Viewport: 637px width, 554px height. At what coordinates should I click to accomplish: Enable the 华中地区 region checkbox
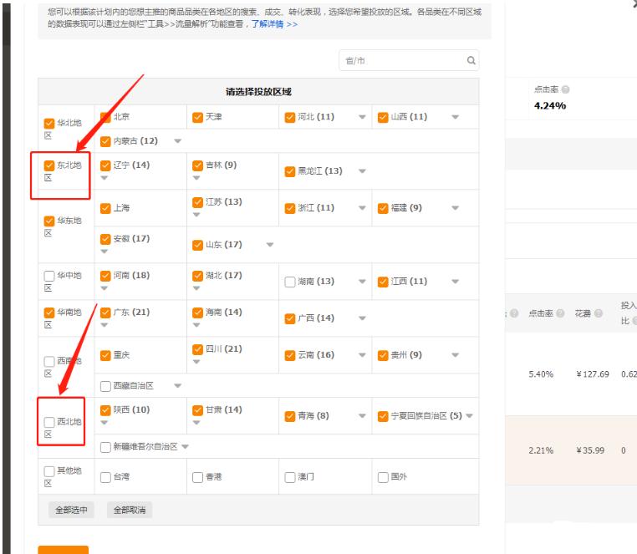(x=49, y=276)
